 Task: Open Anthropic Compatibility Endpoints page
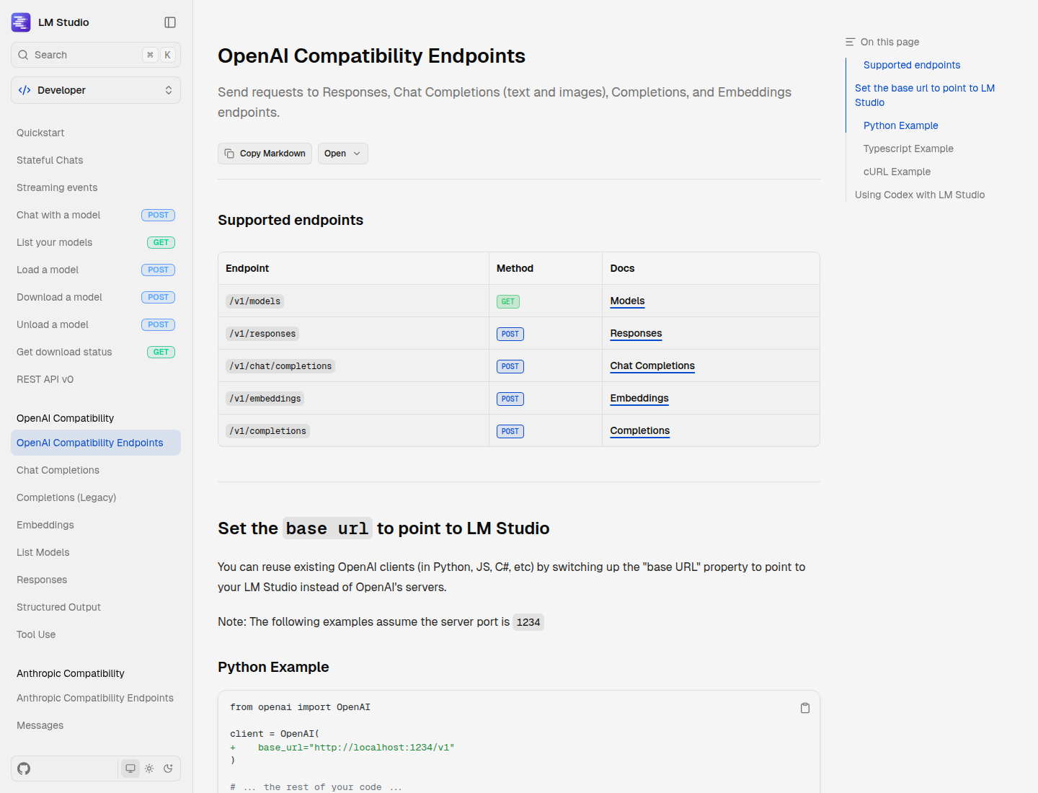click(x=95, y=698)
